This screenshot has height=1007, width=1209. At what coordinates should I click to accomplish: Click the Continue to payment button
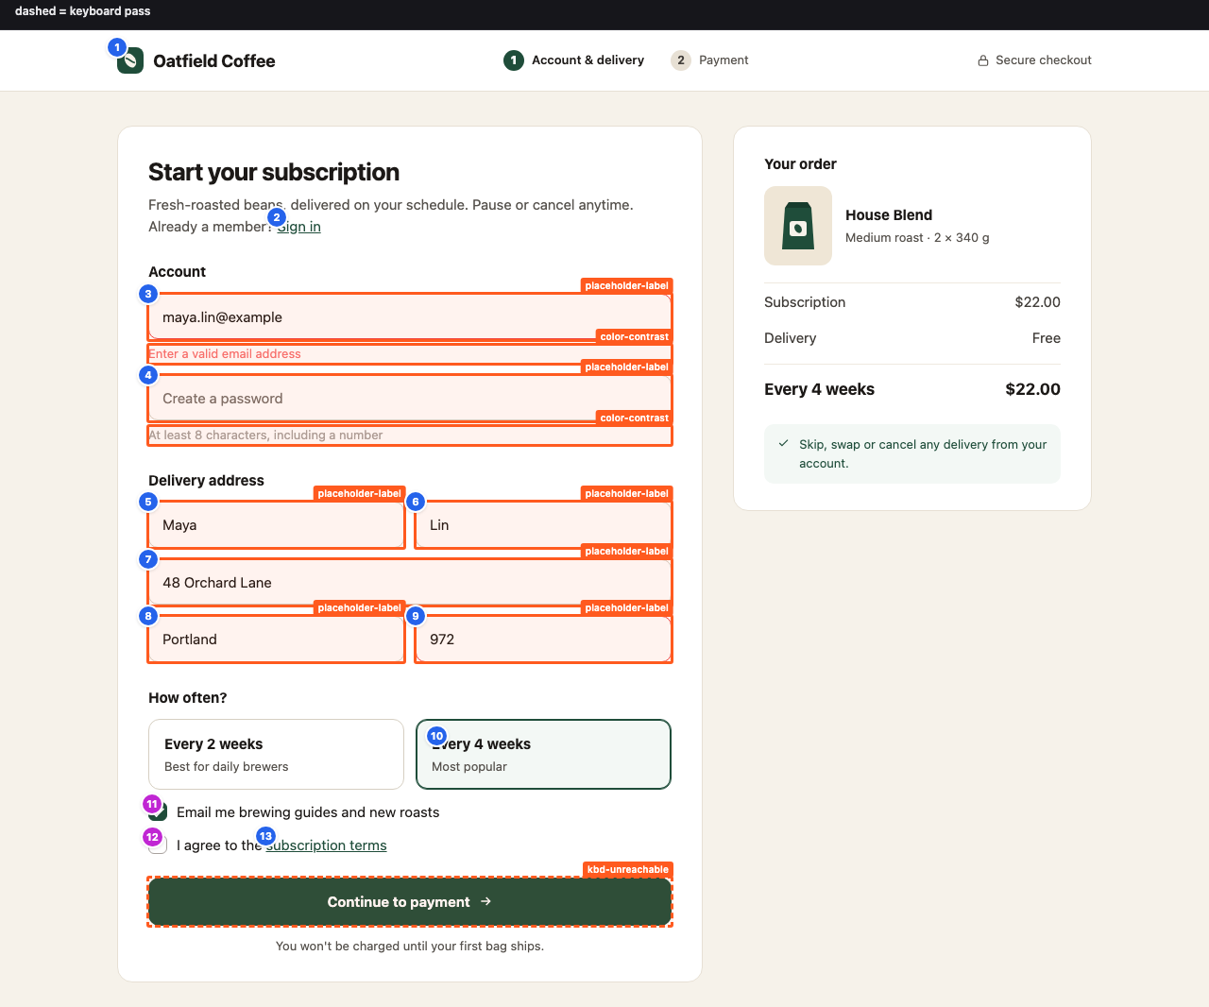[x=410, y=902]
